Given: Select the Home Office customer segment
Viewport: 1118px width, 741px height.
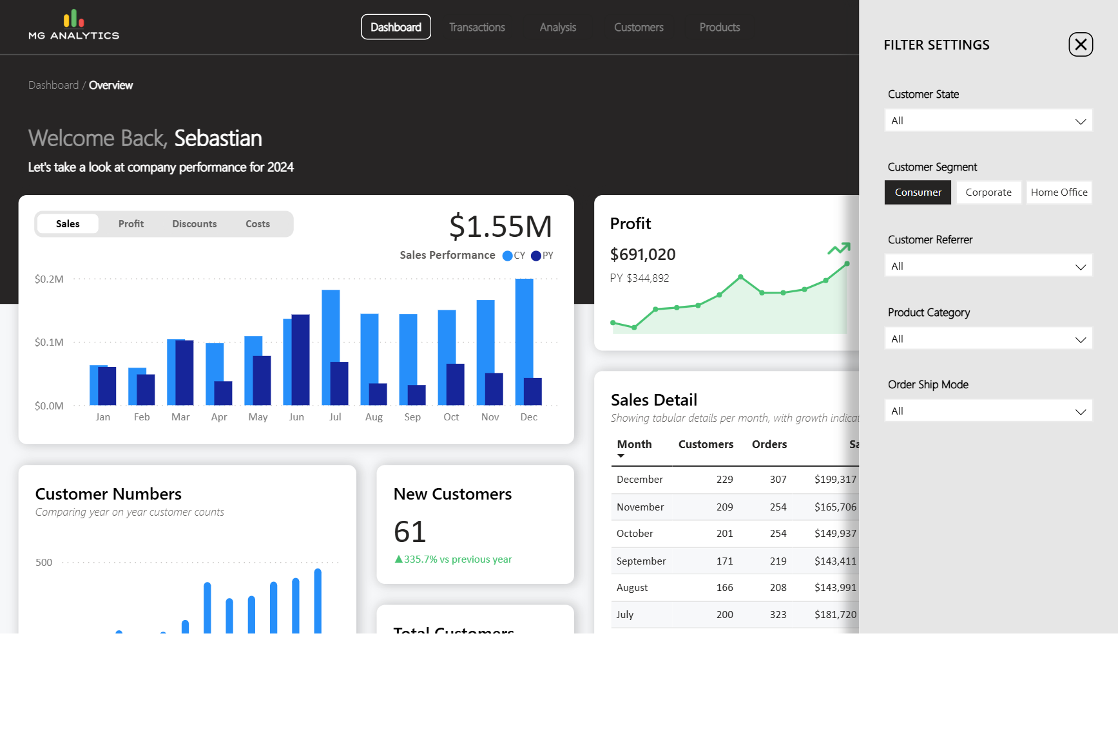Looking at the screenshot, I should pyautogui.click(x=1059, y=192).
